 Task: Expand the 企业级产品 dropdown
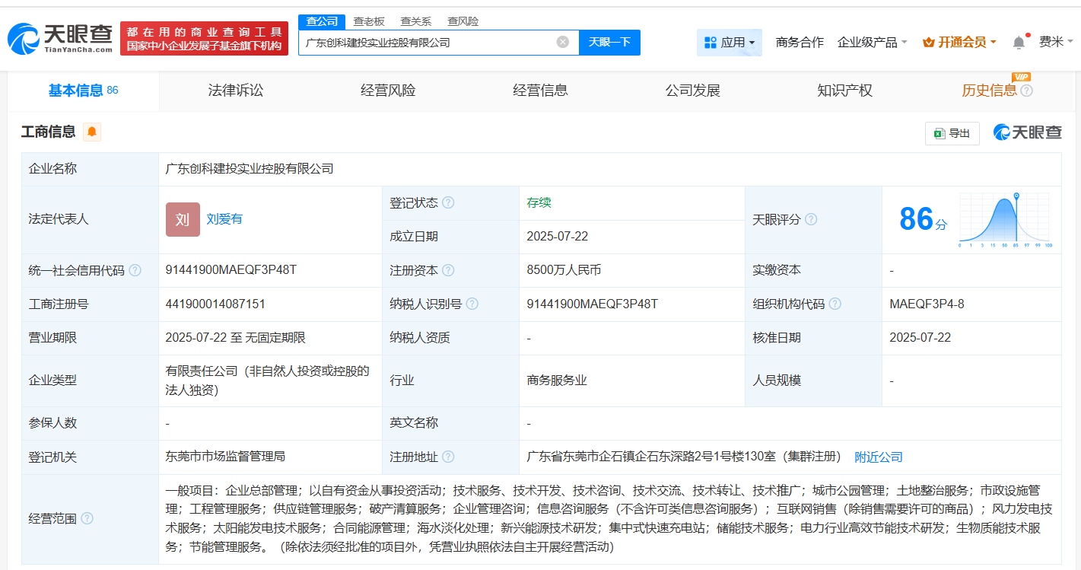pyautogui.click(x=872, y=43)
